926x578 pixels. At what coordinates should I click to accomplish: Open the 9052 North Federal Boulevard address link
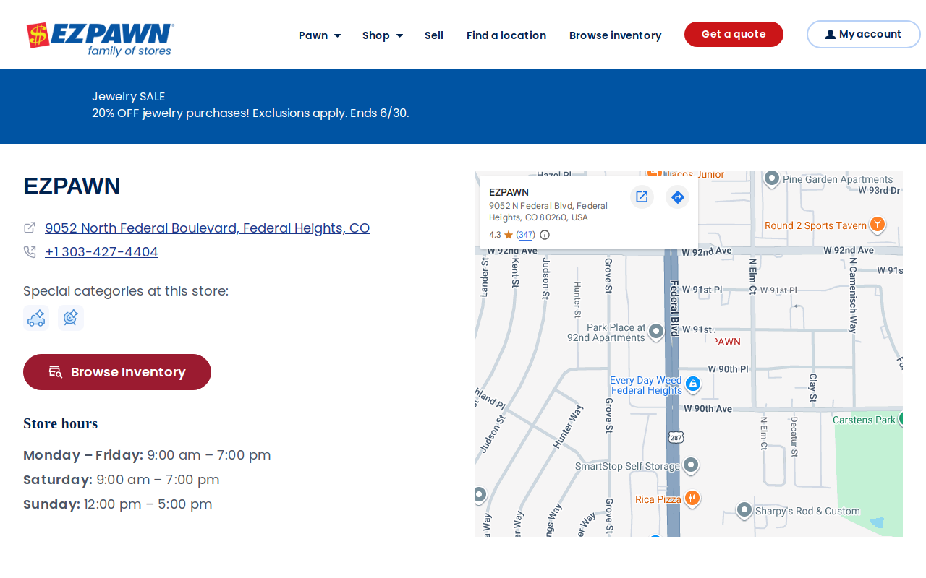tap(208, 228)
